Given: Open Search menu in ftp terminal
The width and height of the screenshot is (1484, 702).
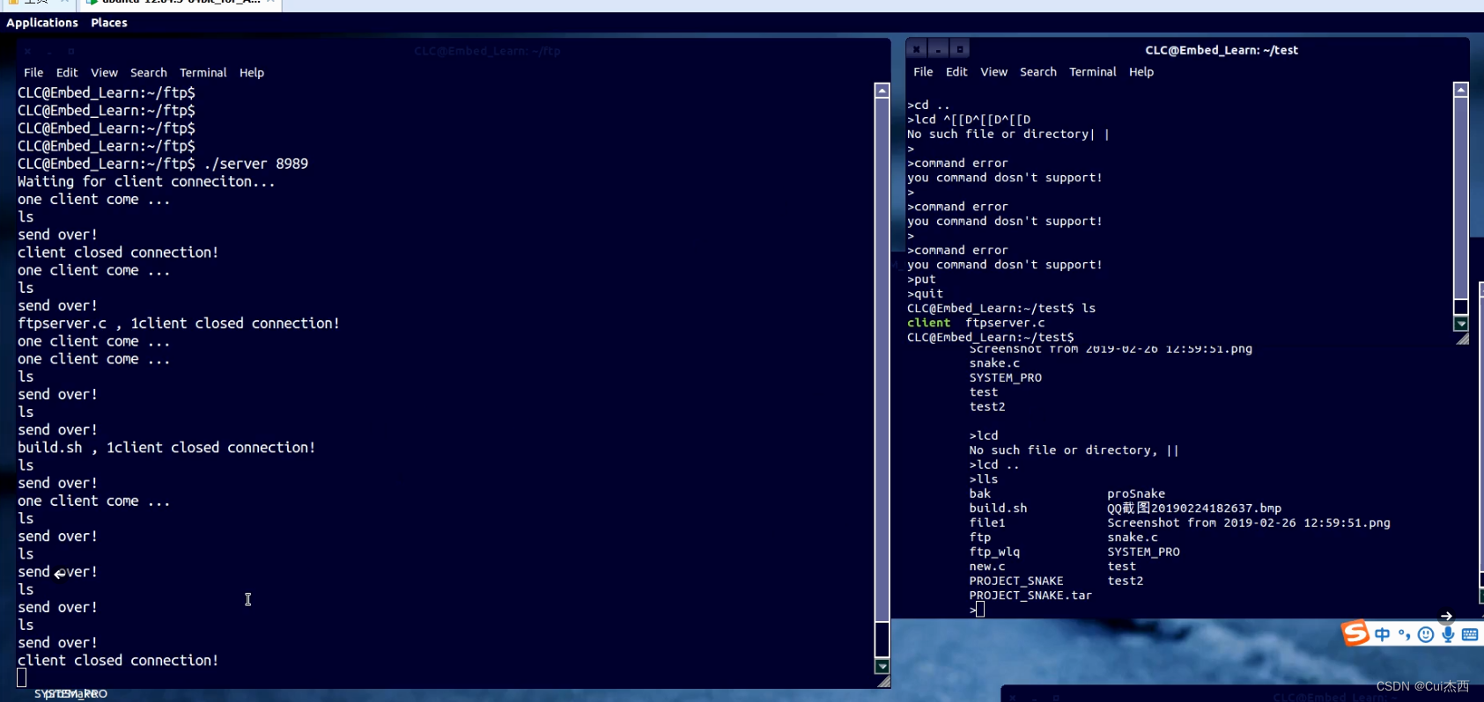Looking at the screenshot, I should coord(149,72).
